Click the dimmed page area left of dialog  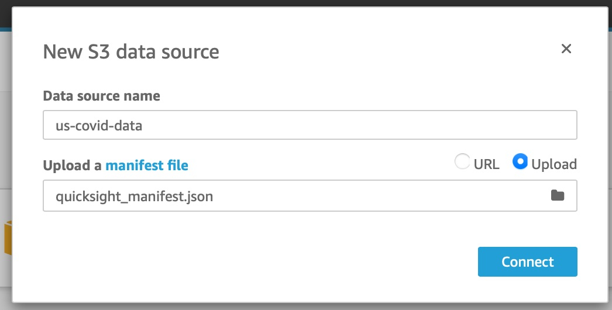[x=5, y=146]
